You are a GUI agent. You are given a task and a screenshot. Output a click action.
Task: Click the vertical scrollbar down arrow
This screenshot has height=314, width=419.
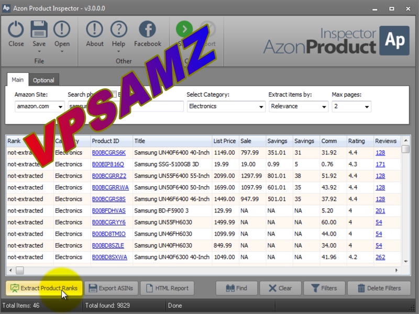pyautogui.click(x=405, y=261)
